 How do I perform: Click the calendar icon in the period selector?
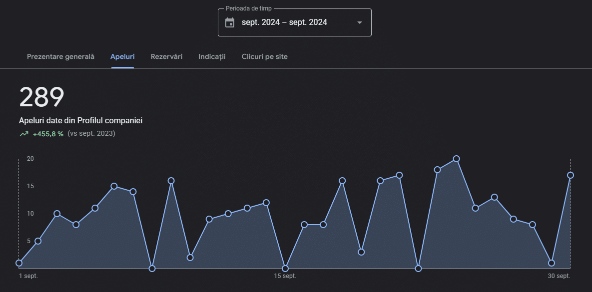coord(230,22)
